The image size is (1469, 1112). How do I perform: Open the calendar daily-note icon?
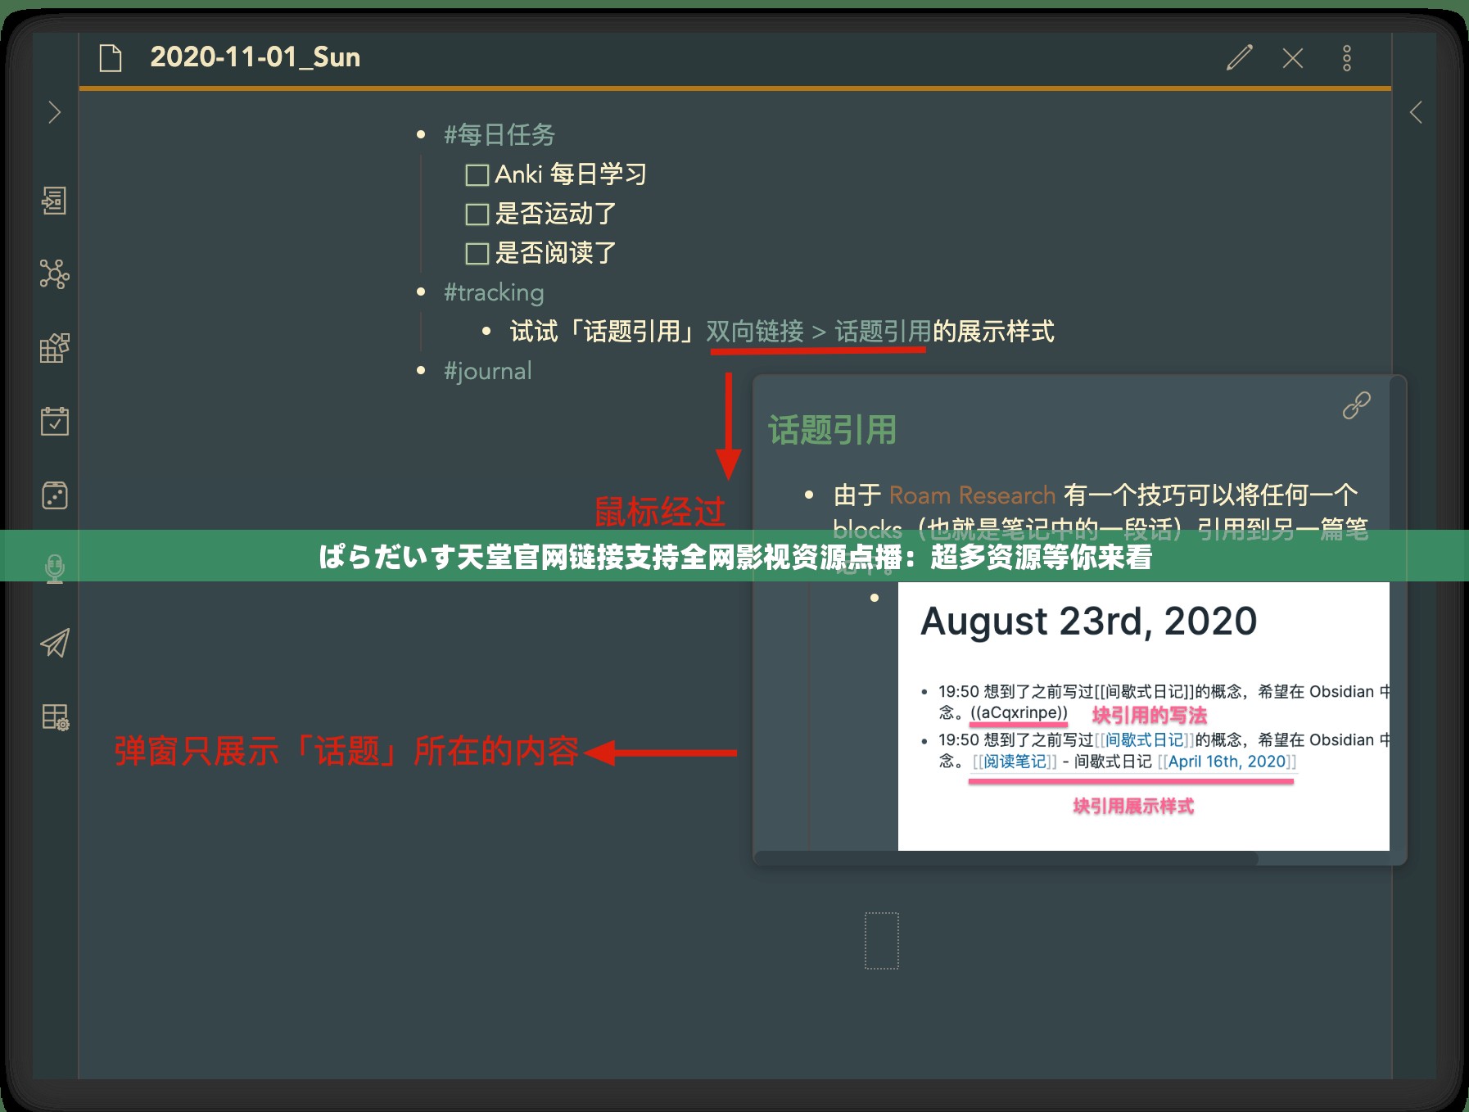(54, 423)
